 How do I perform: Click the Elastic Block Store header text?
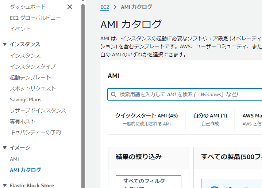32,185
